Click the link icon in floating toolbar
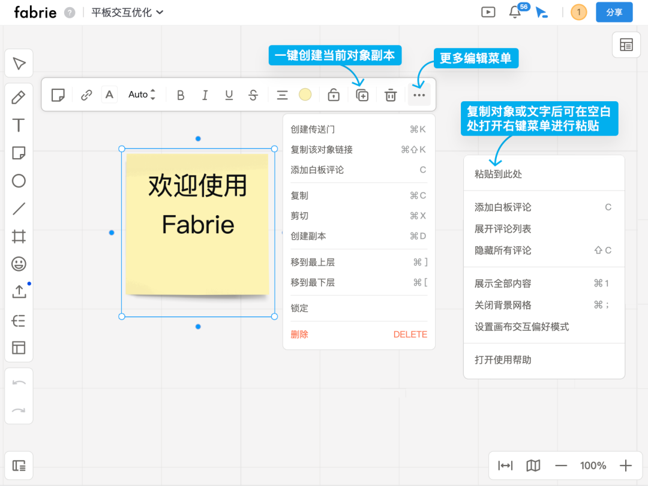Image resolution: width=648 pixels, height=486 pixels. click(x=86, y=95)
